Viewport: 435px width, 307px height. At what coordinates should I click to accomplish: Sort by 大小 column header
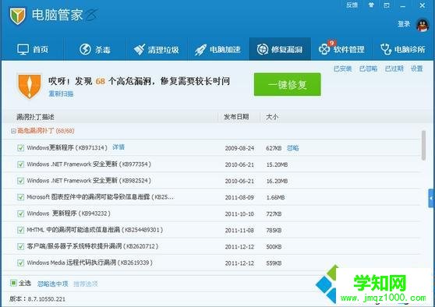(x=272, y=117)
